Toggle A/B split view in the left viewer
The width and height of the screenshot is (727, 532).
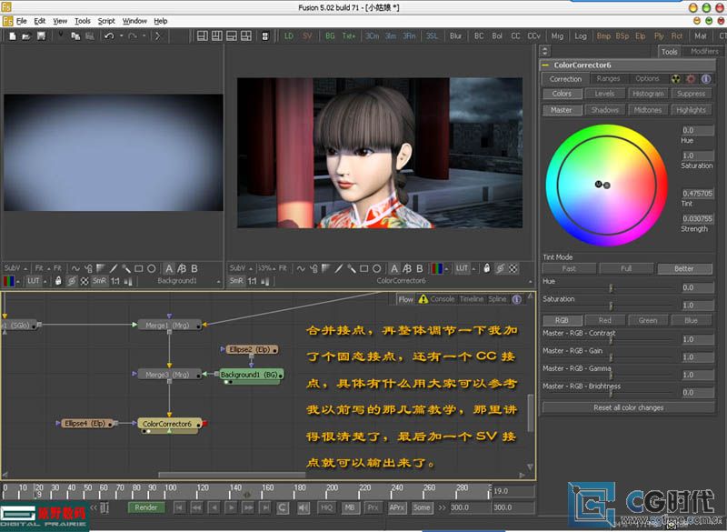tap(182, 268)
